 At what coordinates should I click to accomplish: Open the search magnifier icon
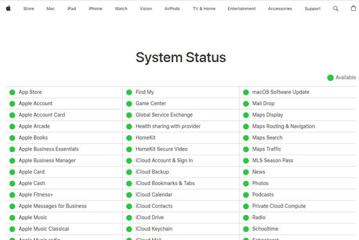point(336,8)
